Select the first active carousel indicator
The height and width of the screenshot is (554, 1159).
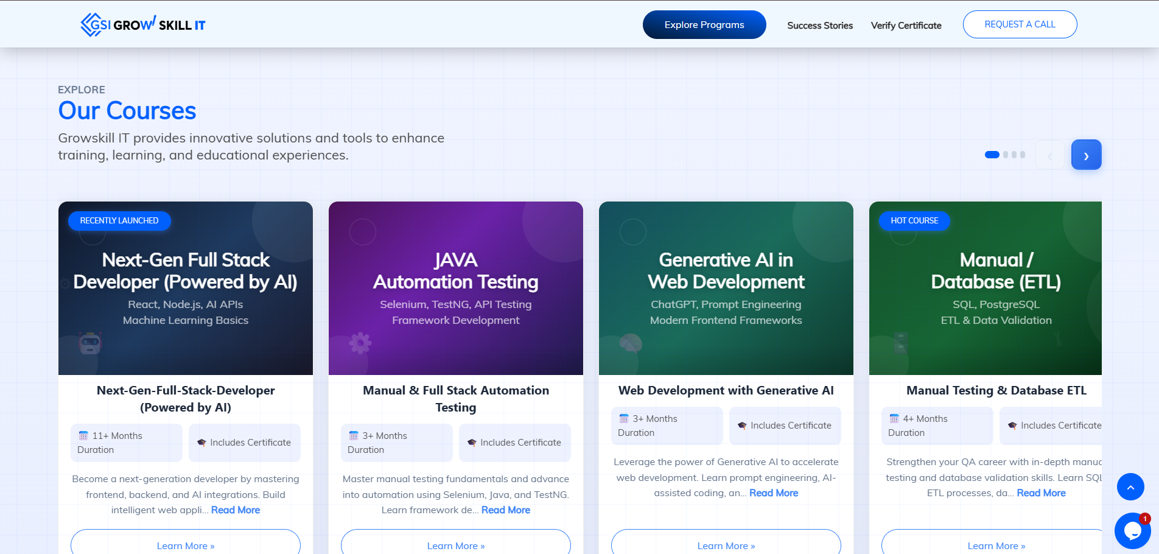992,155
